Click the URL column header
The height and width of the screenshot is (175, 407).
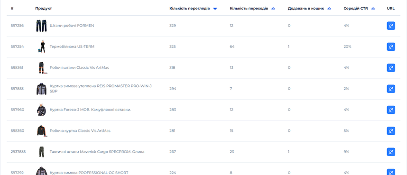pos(391,9)
